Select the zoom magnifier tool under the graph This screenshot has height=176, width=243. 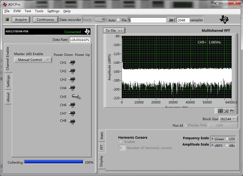226,111
